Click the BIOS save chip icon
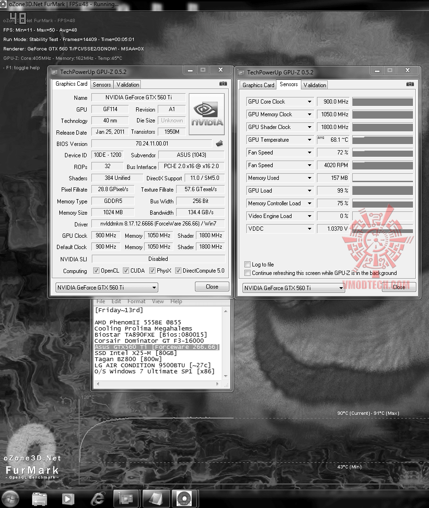This screenshot has height=508, width=429. click(219, 143)
